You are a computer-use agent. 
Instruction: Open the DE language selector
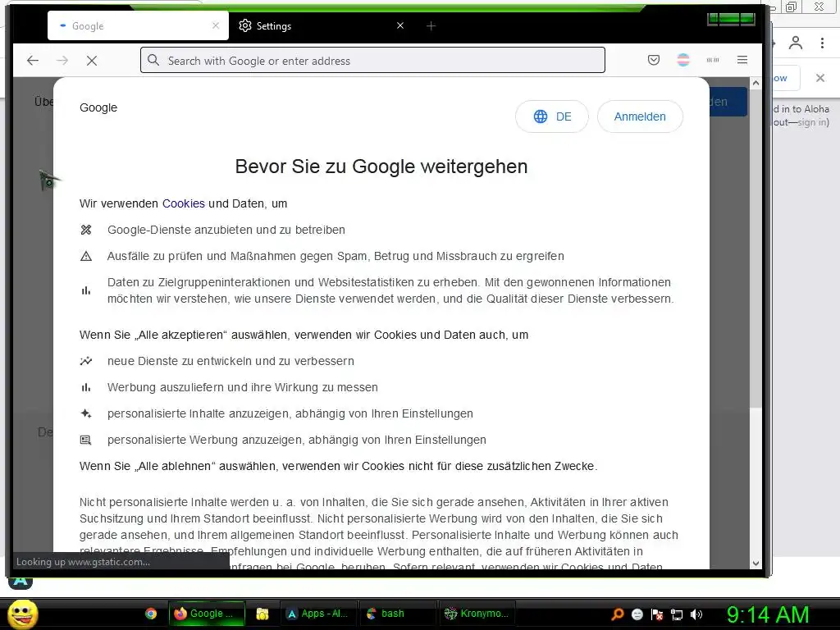tap(552, 116)
